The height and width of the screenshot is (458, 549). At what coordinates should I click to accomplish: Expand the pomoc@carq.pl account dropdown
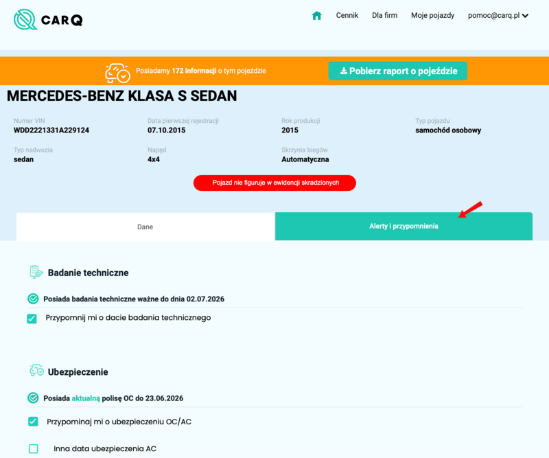click(498, 15)
